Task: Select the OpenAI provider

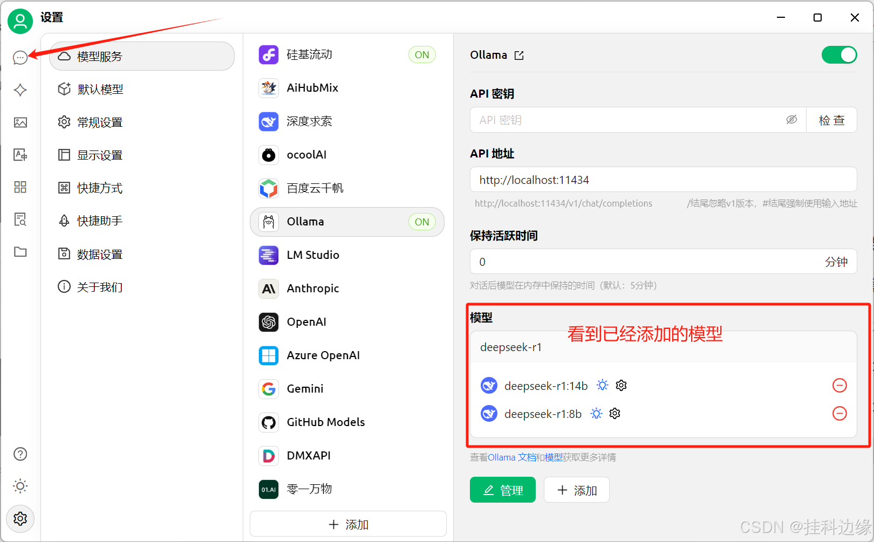Action: (347, 322)
